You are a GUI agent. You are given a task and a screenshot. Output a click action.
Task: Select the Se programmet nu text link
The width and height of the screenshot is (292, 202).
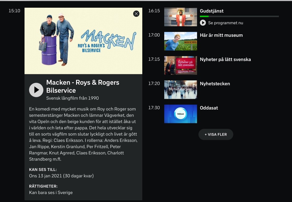tap(226, 23)
